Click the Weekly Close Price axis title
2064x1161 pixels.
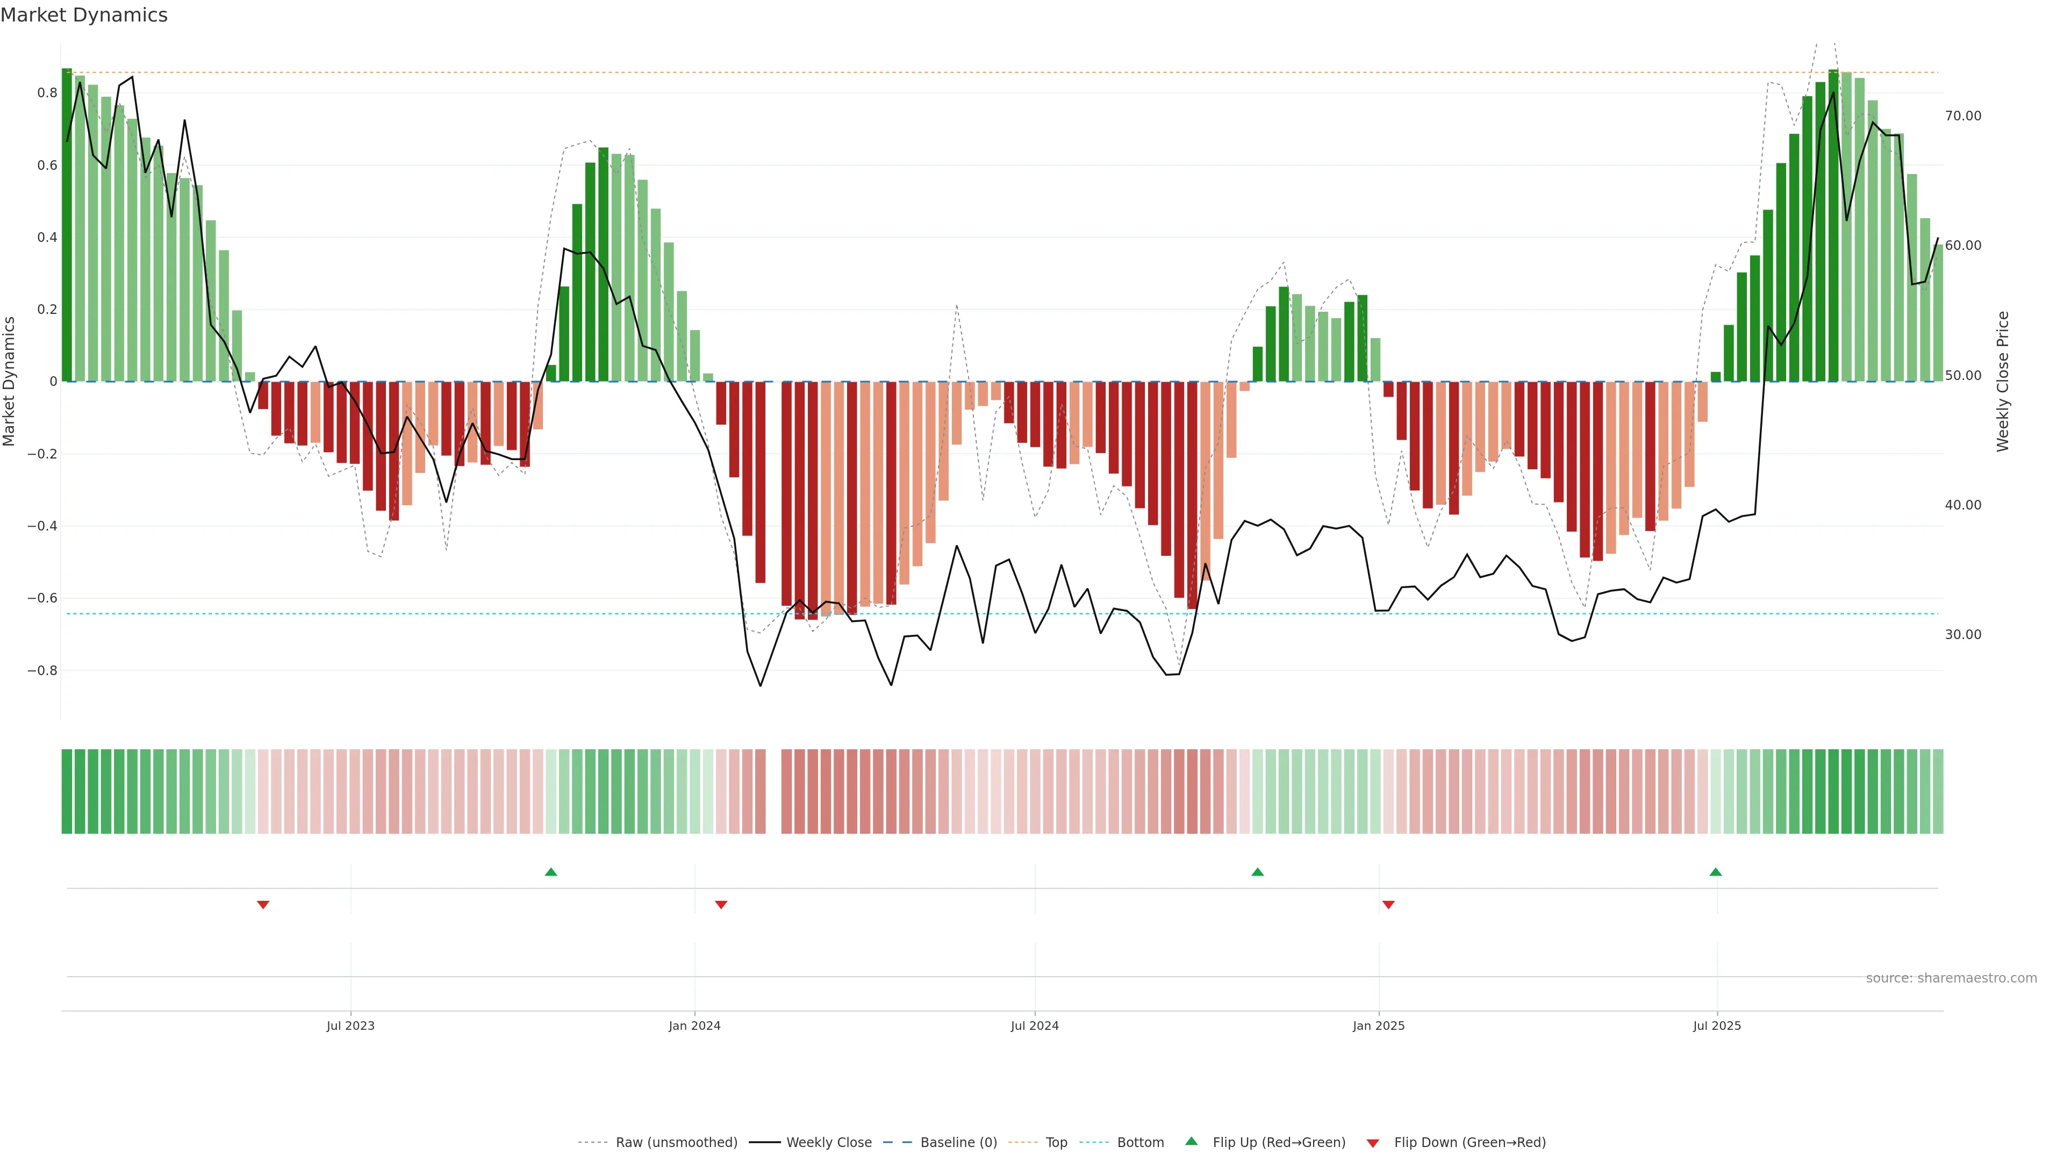(x=2002, y=382)
